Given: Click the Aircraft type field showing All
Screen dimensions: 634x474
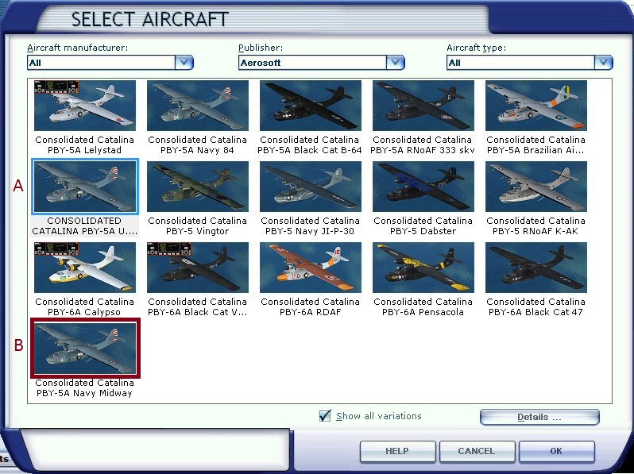Looking at the screenshot, I should [x=520, y=63].
